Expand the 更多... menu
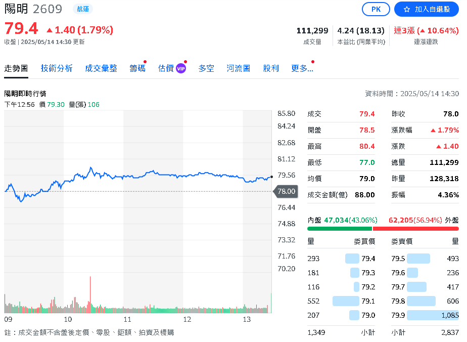This screenshot has width=467, height=342. 302,69
